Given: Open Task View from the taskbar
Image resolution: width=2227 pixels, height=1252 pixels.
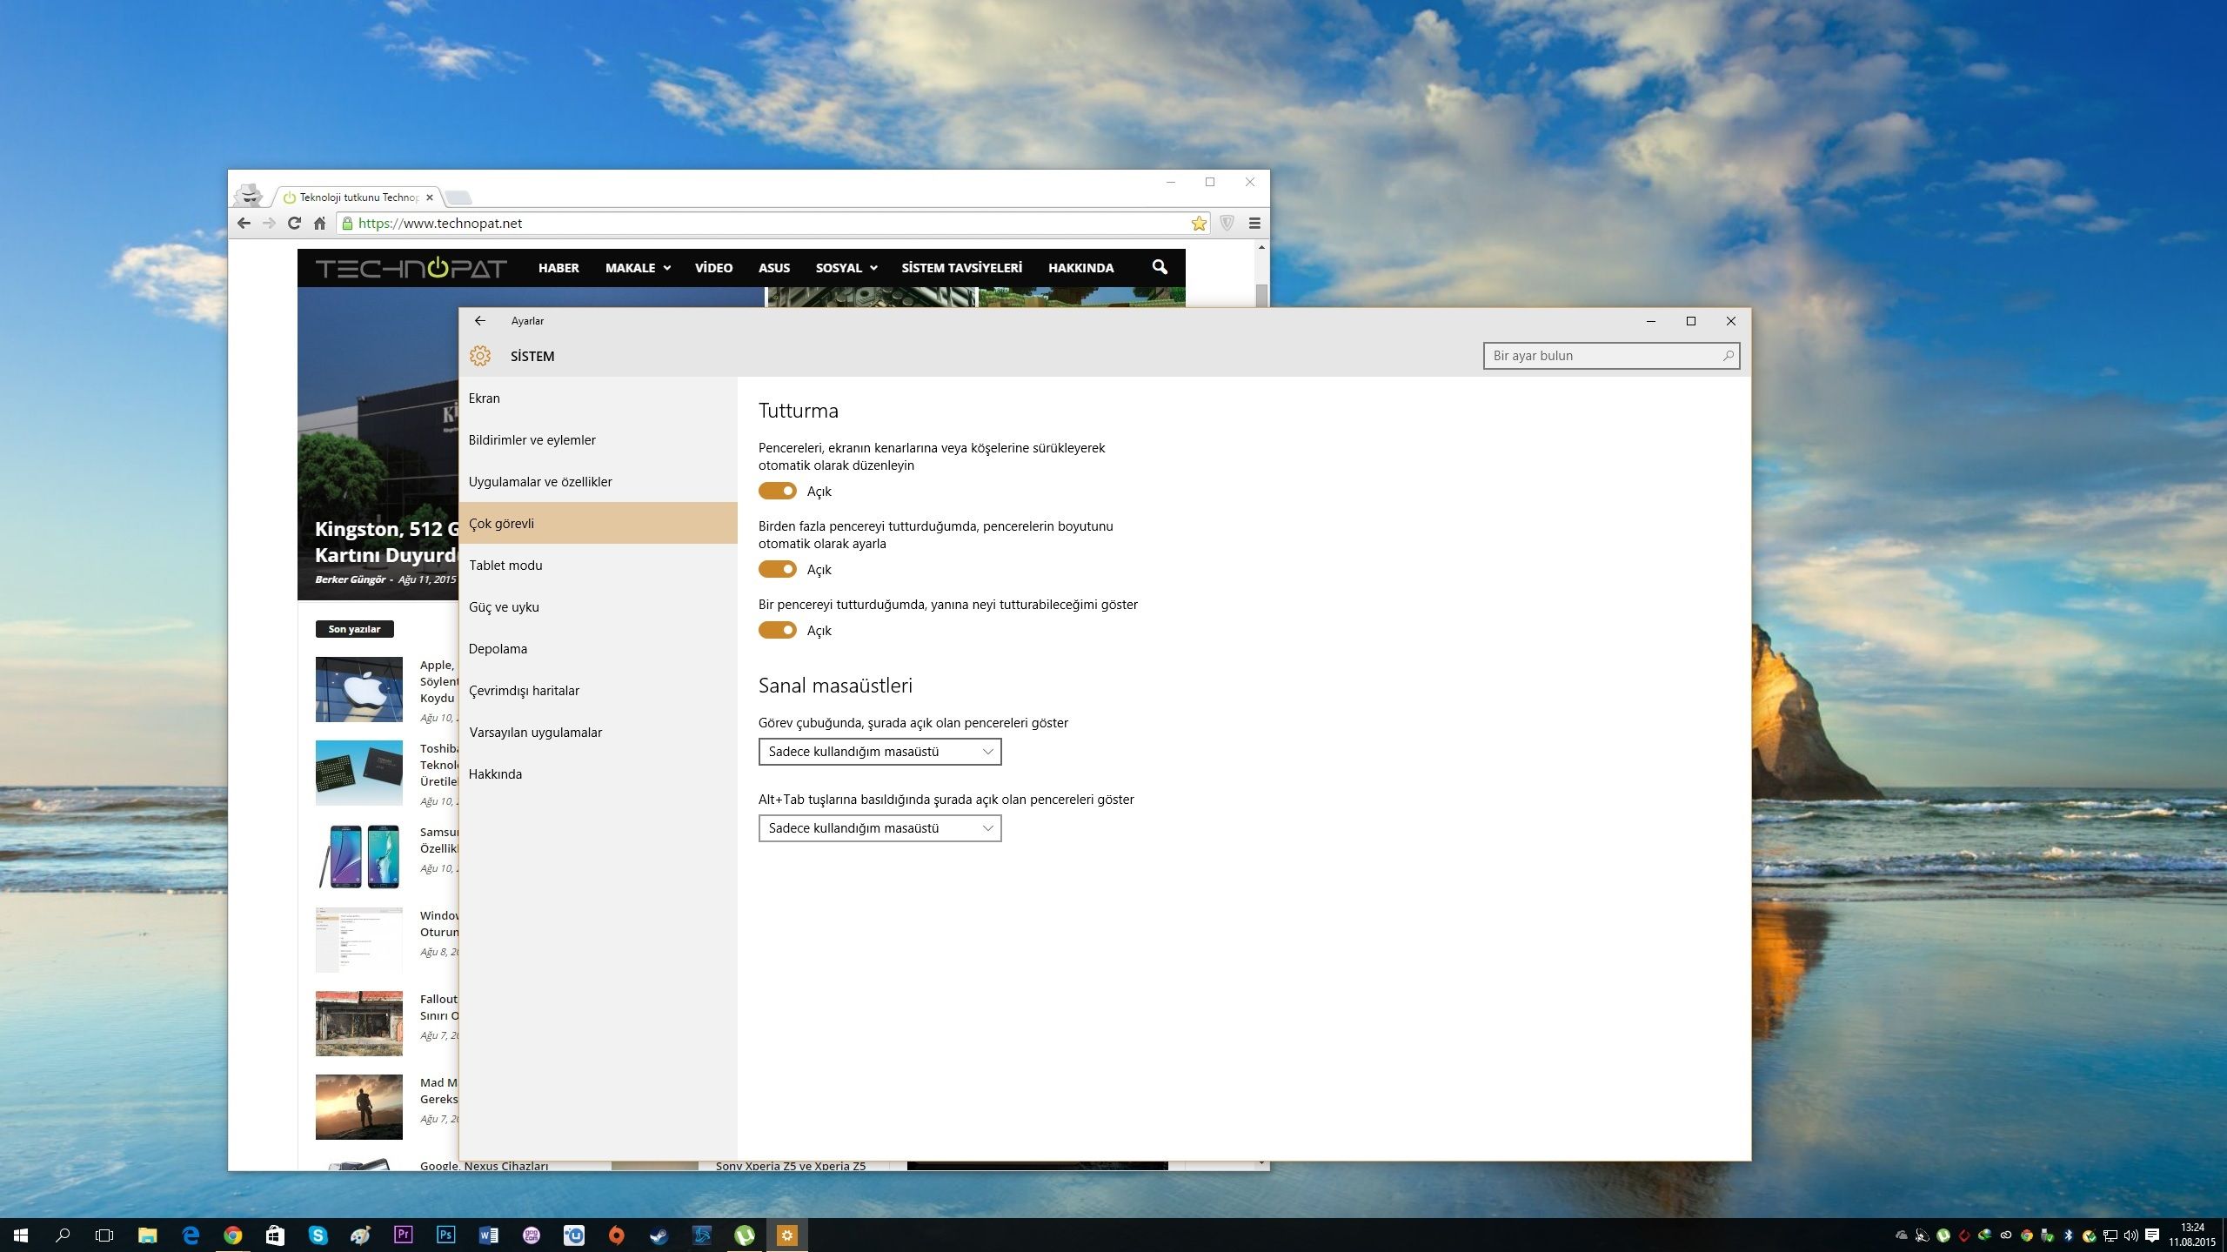Looking at the screenshot, I should [104, 1235].
